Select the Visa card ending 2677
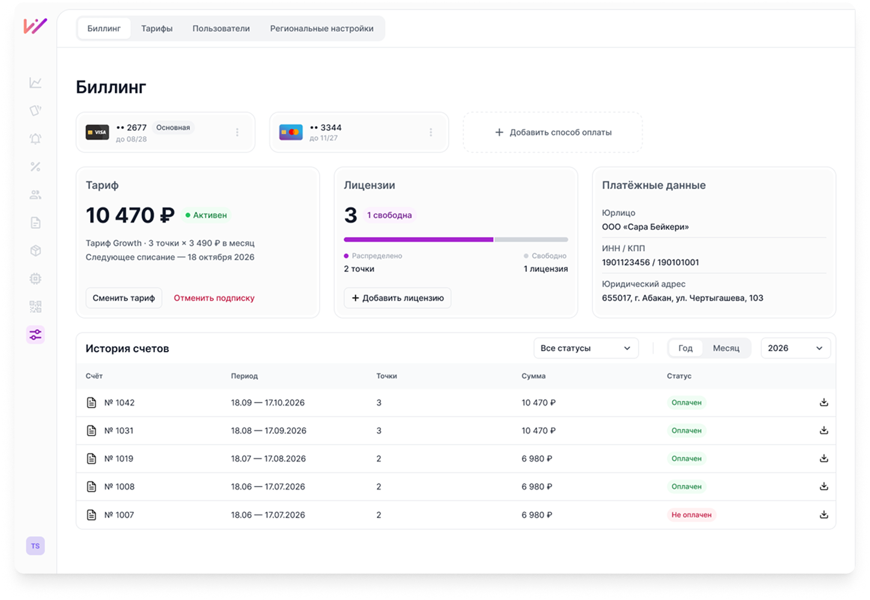 (x=166, y=132)
